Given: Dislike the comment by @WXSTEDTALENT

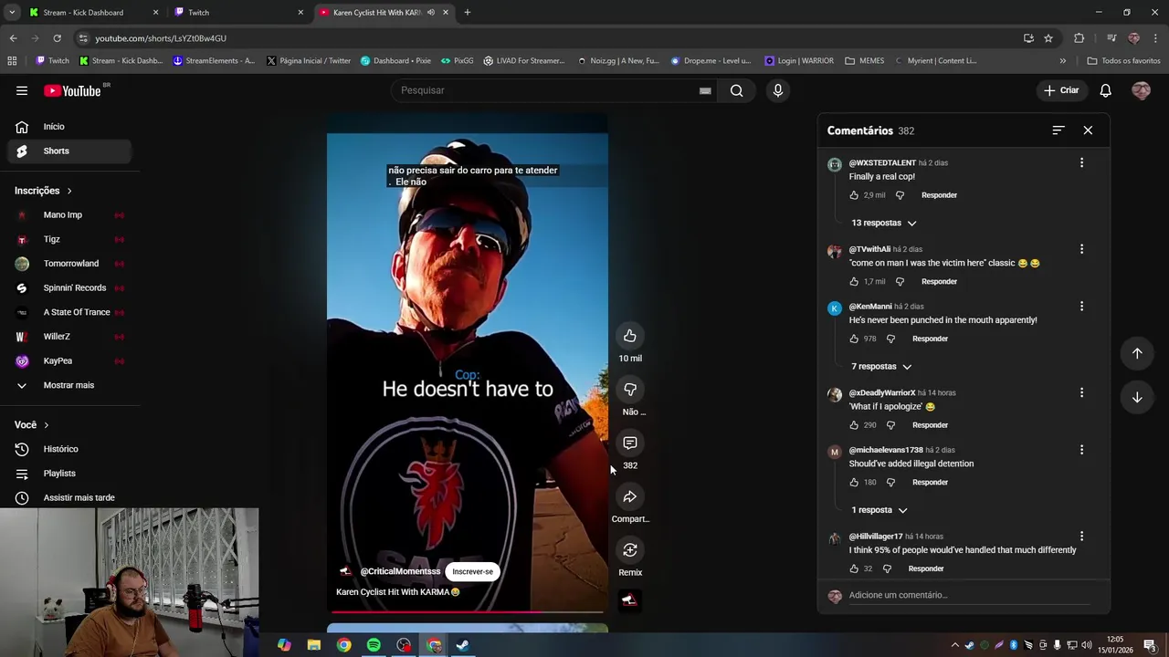Looking at the screenshot, I should [x=900, y=195].
